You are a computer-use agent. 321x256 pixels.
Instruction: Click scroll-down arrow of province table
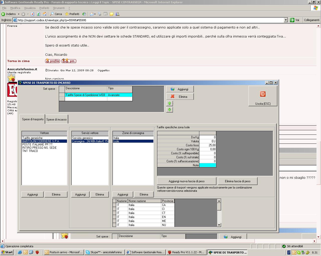[x=219, y=225]
